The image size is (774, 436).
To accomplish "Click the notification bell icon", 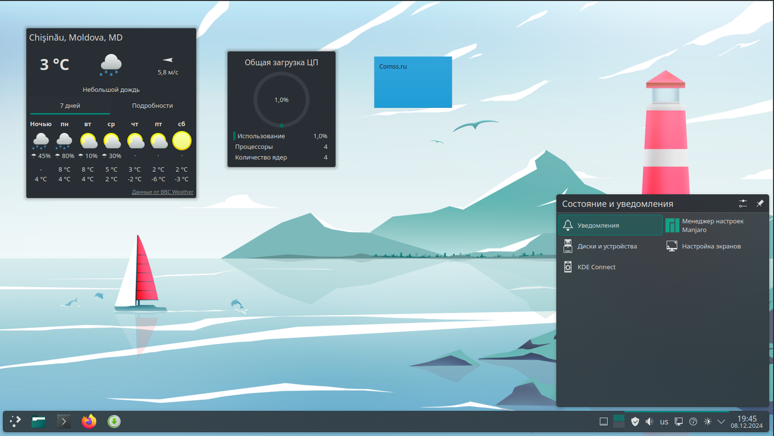I will [x=568, y=225].
